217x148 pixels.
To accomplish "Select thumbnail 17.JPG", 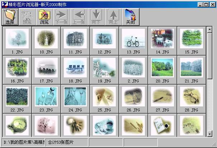I will (46, 67).
